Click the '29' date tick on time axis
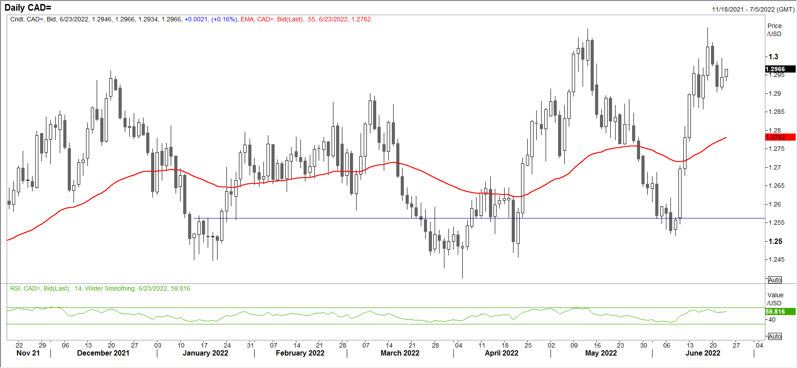Screen dimensions: 797x368 click(x=42, y=345)
